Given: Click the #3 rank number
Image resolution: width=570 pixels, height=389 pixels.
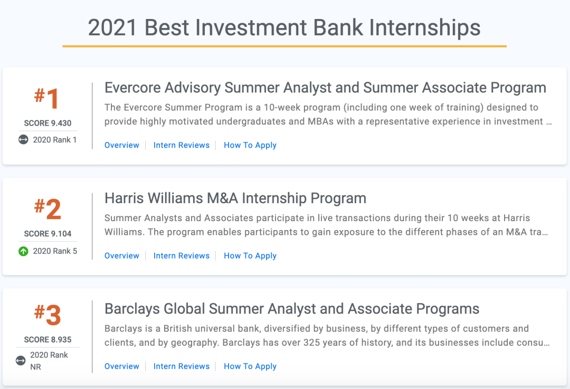Looking at the screenshot, I should click(x=47, y=316).
